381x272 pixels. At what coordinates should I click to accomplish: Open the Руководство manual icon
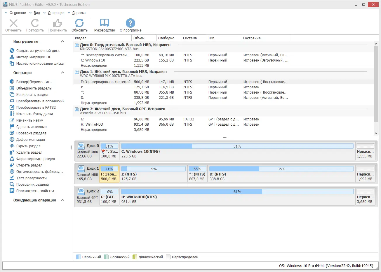click(x=105, y=25)
